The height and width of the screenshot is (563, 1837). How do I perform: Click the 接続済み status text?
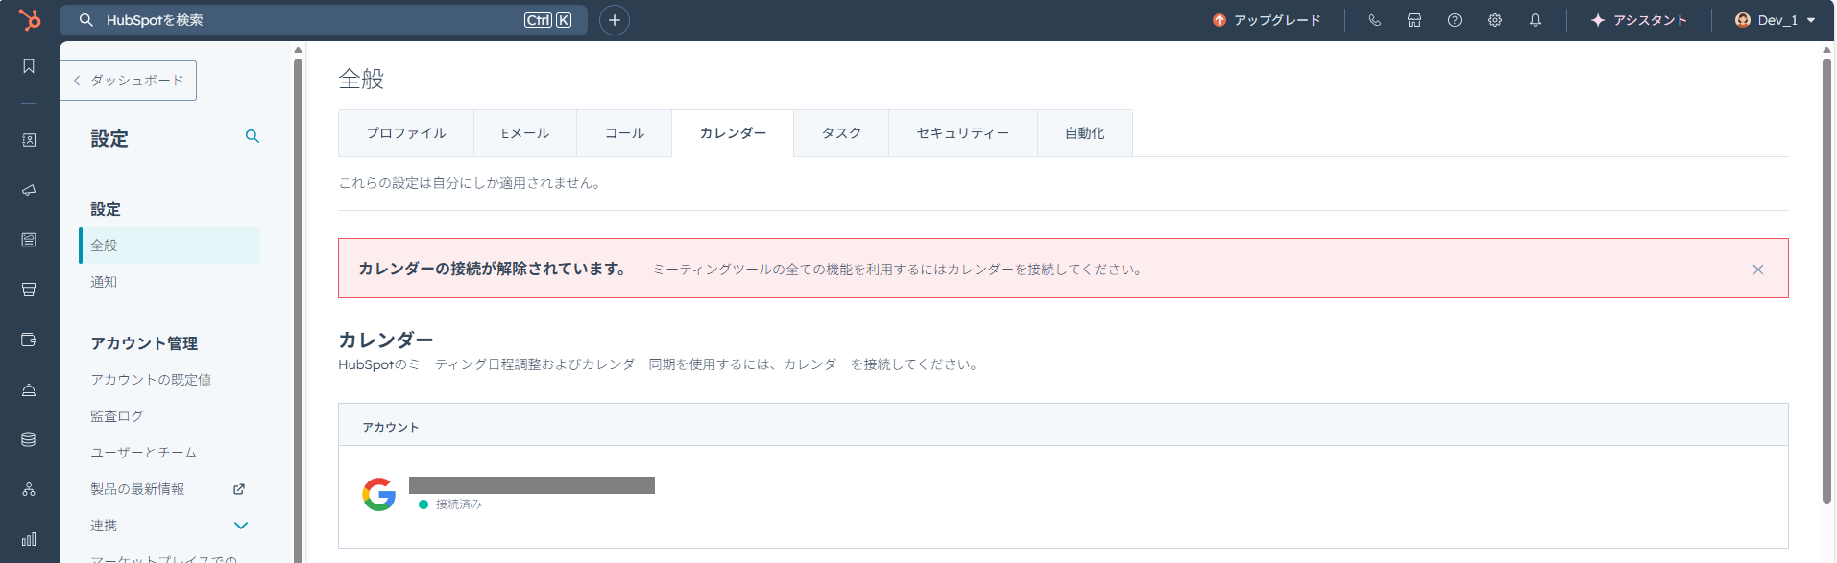click(x=459, y=504)
